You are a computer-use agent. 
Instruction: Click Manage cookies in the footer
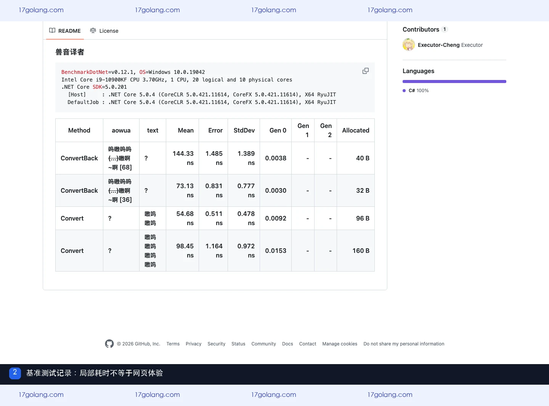tap(340, 344)
